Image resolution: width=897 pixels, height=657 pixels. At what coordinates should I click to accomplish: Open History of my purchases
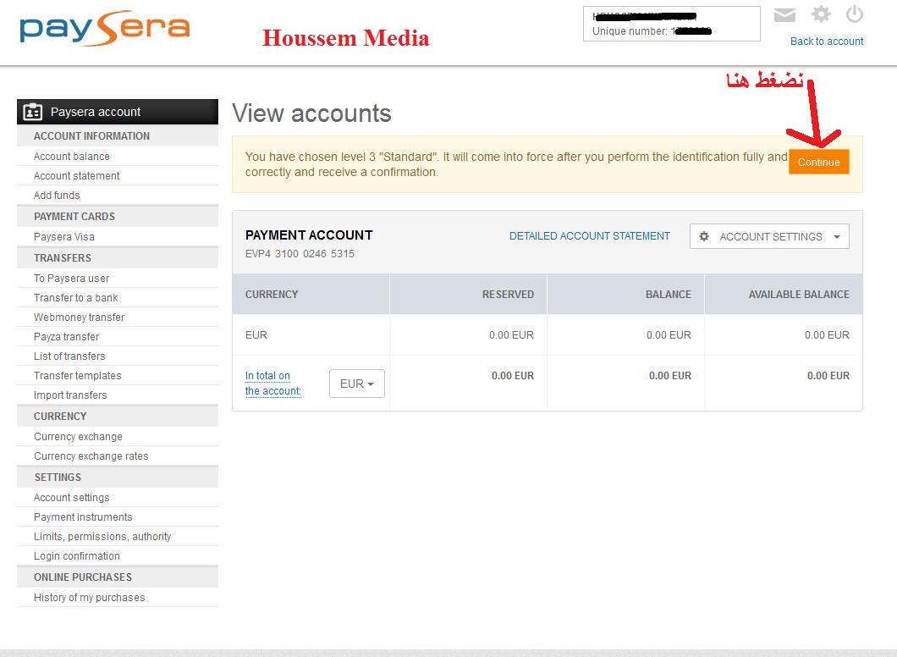pyautogui.click(x=89, y=598)
